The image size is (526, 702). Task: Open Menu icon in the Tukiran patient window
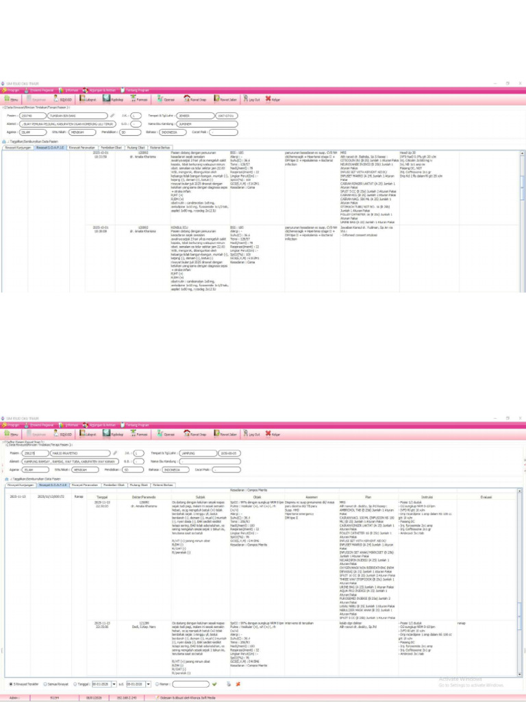coord(12,99)
